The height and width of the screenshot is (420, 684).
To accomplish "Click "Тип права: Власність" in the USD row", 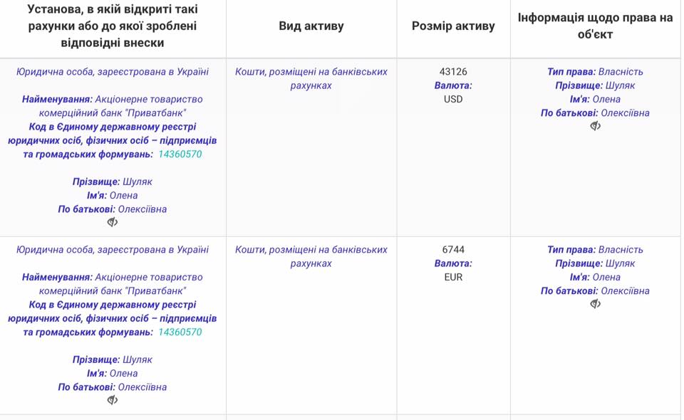I will [x=595, y=72].
